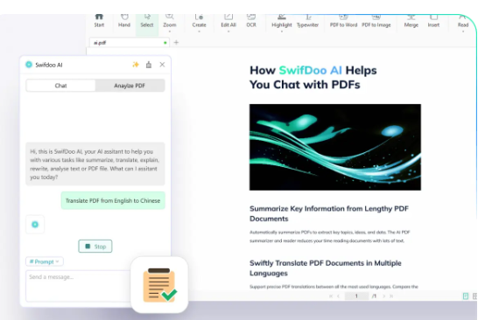
Task: Toggle single page view icon at bottom right
Action: 466,296
